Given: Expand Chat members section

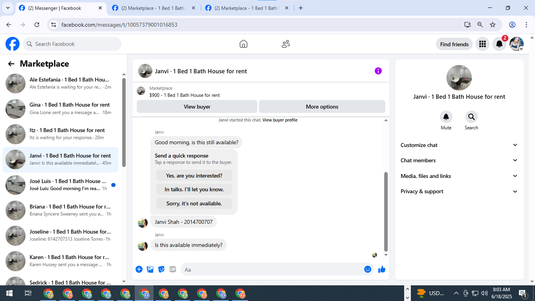Looking at the screenshot, I should pyautogui.click(x=459, y=160).
